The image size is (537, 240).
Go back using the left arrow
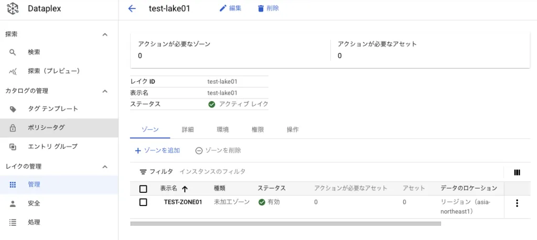point(132,9)
